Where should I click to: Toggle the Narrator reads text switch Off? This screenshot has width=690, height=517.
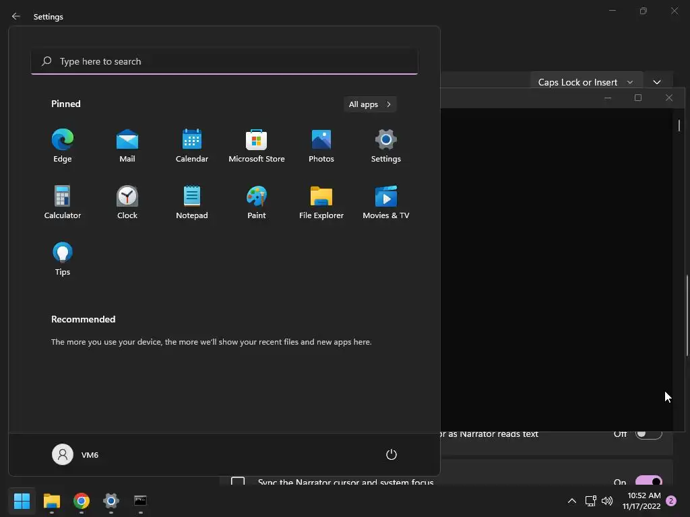(649, 434)
